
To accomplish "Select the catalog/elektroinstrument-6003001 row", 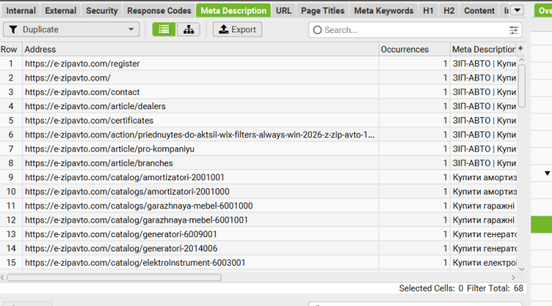I will [259, 263].
